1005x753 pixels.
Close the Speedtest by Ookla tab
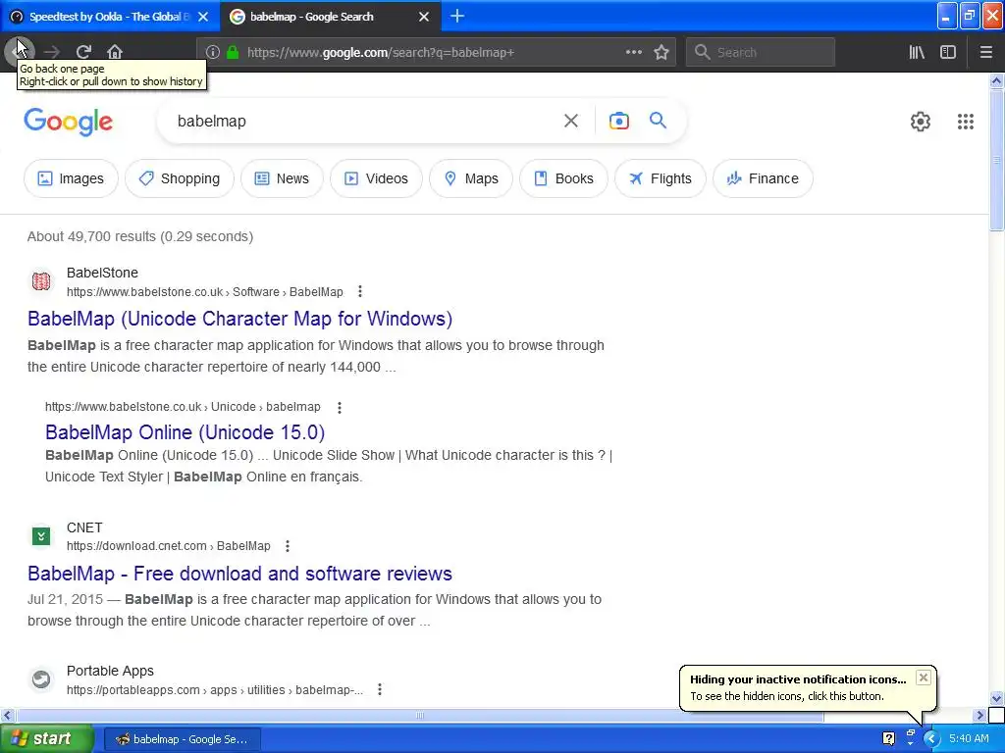[x=203, y=17]
